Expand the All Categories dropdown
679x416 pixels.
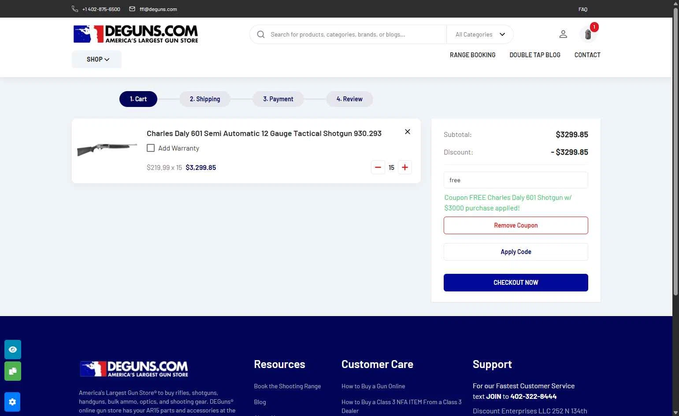click(480, 34)
